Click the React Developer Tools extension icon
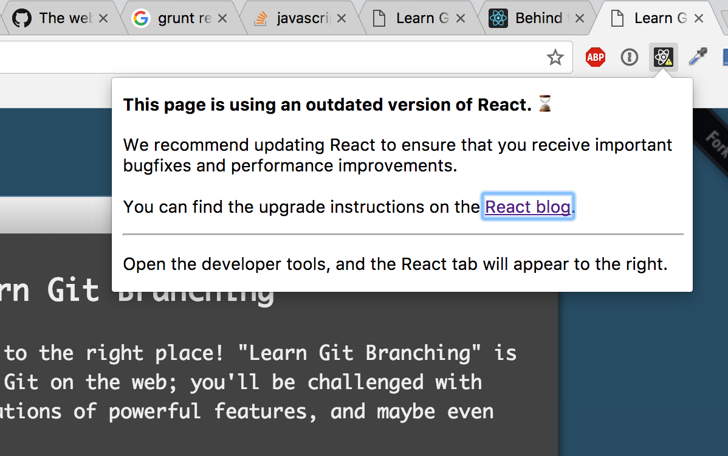This screenshot has width=728, height=456. point(663,57)
